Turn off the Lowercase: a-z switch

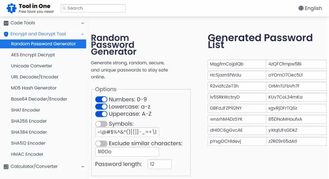[101, 107]
